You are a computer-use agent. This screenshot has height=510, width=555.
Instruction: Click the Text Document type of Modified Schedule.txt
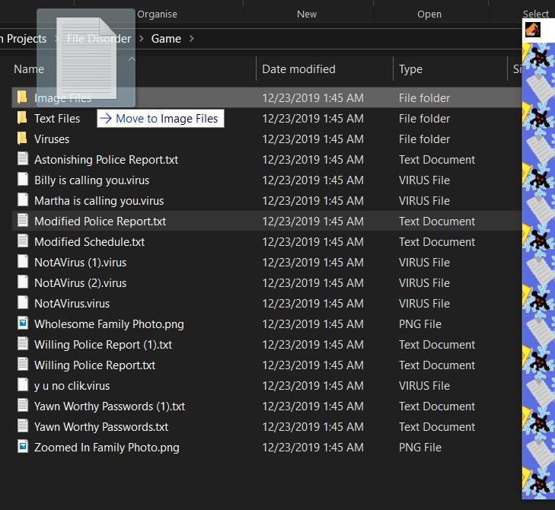click(x=437, y=242)
